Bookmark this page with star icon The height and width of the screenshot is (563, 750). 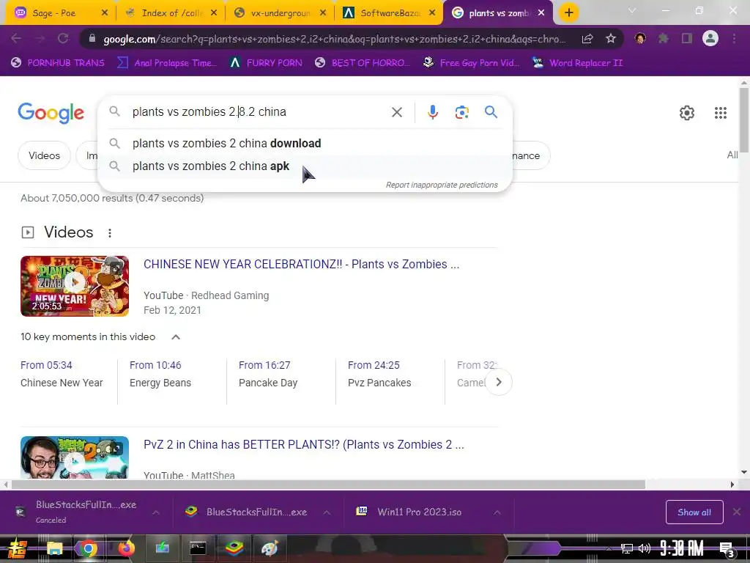pyautogui.click(x=611, y=39)
